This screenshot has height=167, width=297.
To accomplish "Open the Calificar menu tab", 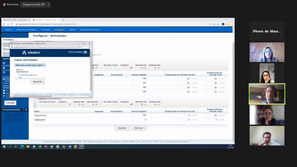I will tap(72, 30).
